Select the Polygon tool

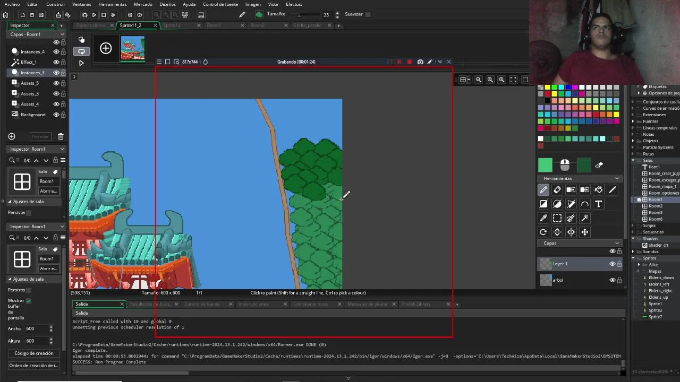tap(571, 204)
